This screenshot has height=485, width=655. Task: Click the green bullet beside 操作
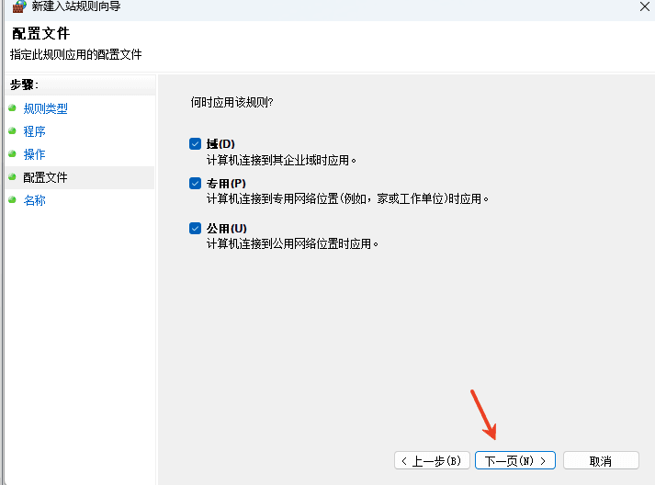click(x=12, y=153)
